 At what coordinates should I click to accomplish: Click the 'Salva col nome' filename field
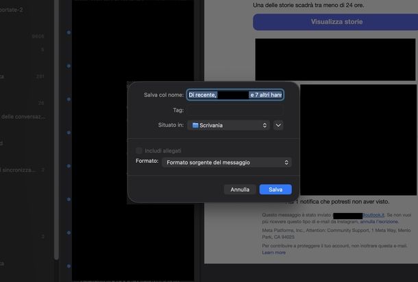coord(235,95)
